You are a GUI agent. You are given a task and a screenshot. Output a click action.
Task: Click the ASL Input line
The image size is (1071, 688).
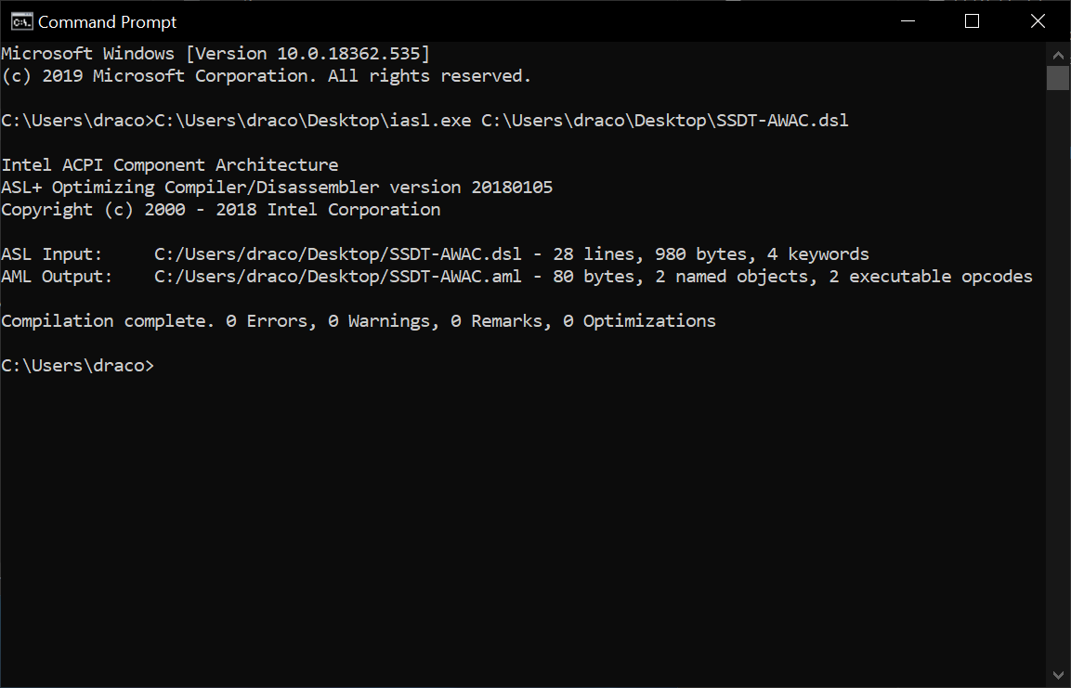point(435,254)
